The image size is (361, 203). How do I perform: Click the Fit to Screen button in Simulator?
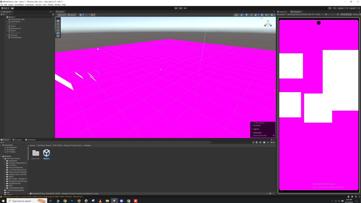click(346, 14)
